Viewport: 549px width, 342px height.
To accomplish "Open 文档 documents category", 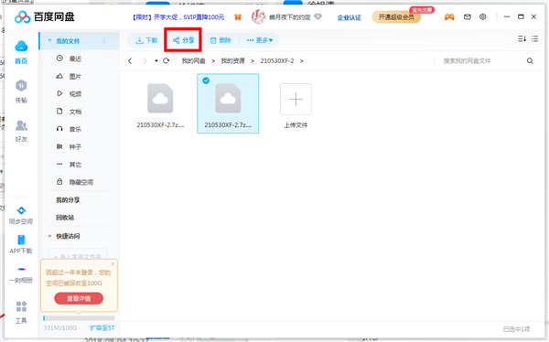I will [x=69, y=112].
